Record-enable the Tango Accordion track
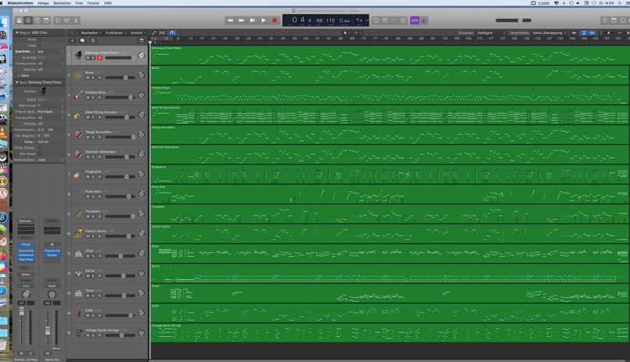Screen dimensions: 630x362 99,137
